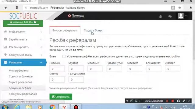This screenshot has height=109, width=195.
Task: Click the help question mark beside points
Action: [x=35, y=22]
